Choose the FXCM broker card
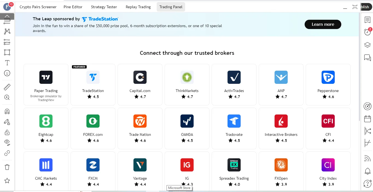 pyautogui.click(x=93, y=171)
